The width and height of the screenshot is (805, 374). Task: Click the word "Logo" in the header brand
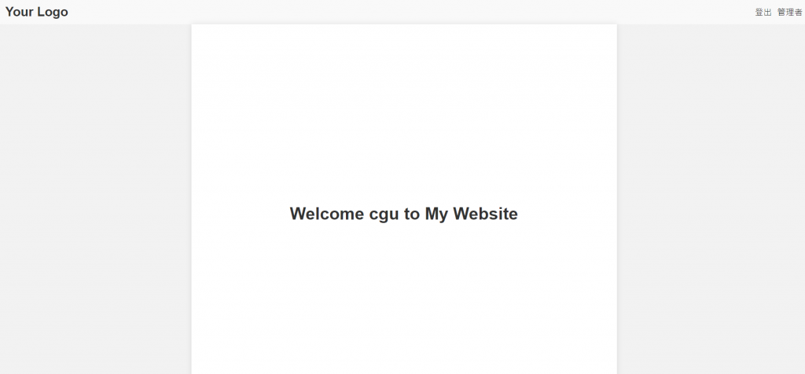[x=53, y=12]
